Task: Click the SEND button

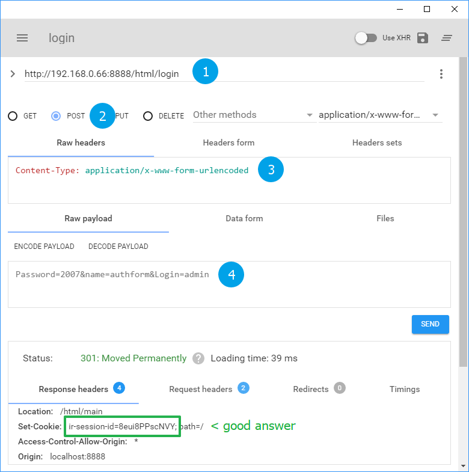Action: 430,324
